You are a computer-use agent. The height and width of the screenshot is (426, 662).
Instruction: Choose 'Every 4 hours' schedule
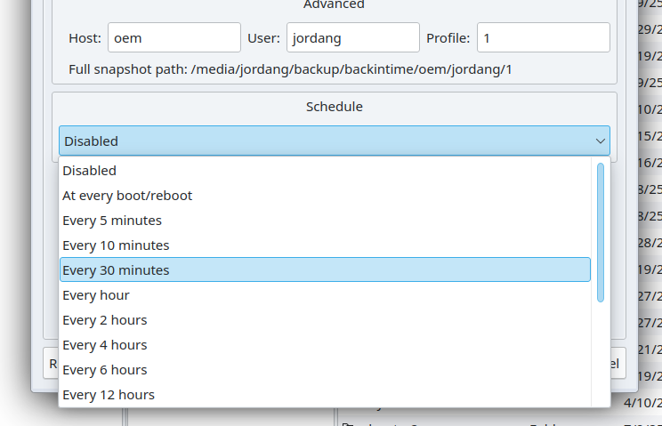pos(325,344)
